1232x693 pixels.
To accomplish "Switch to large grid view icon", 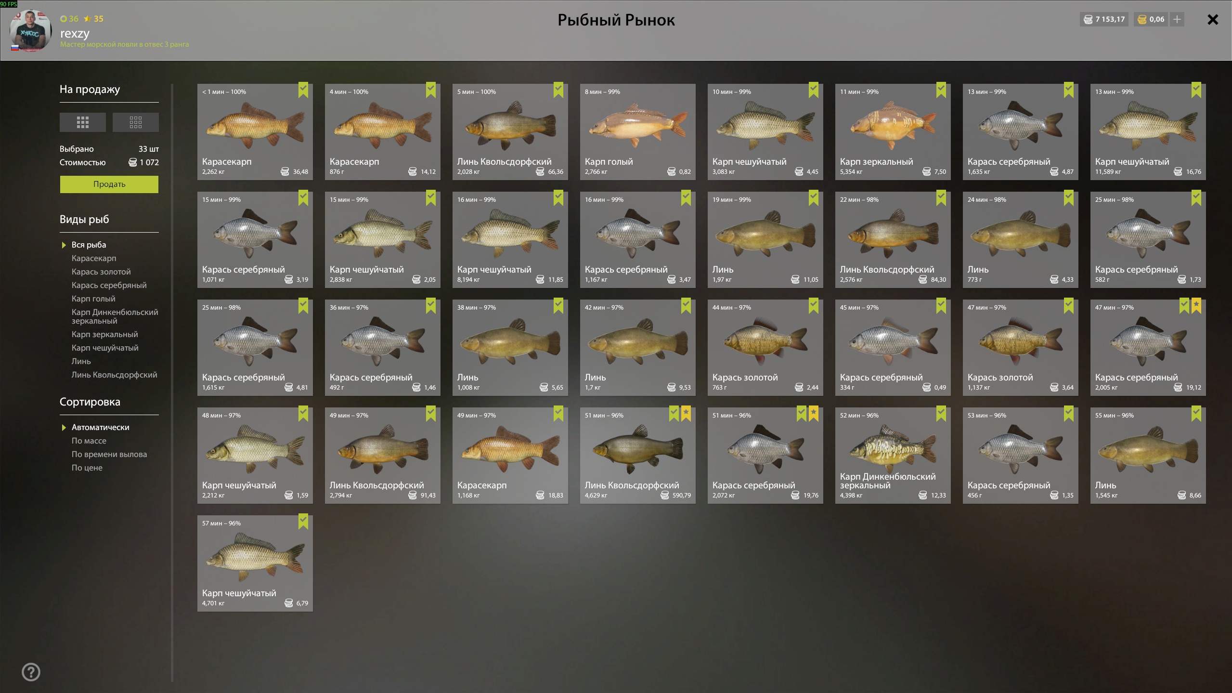I will point(82,122).
